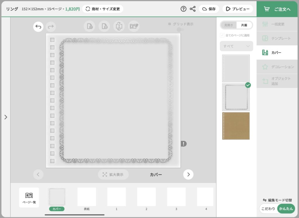
Task: Open the テンプレート sidebar tab
Action: [x=277, y=38]
